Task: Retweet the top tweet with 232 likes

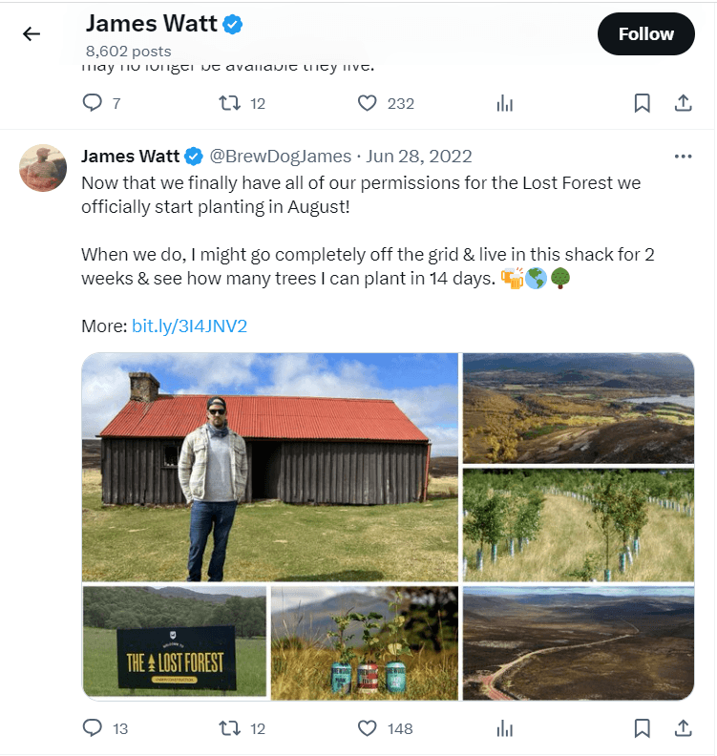Action: (230, 103)
